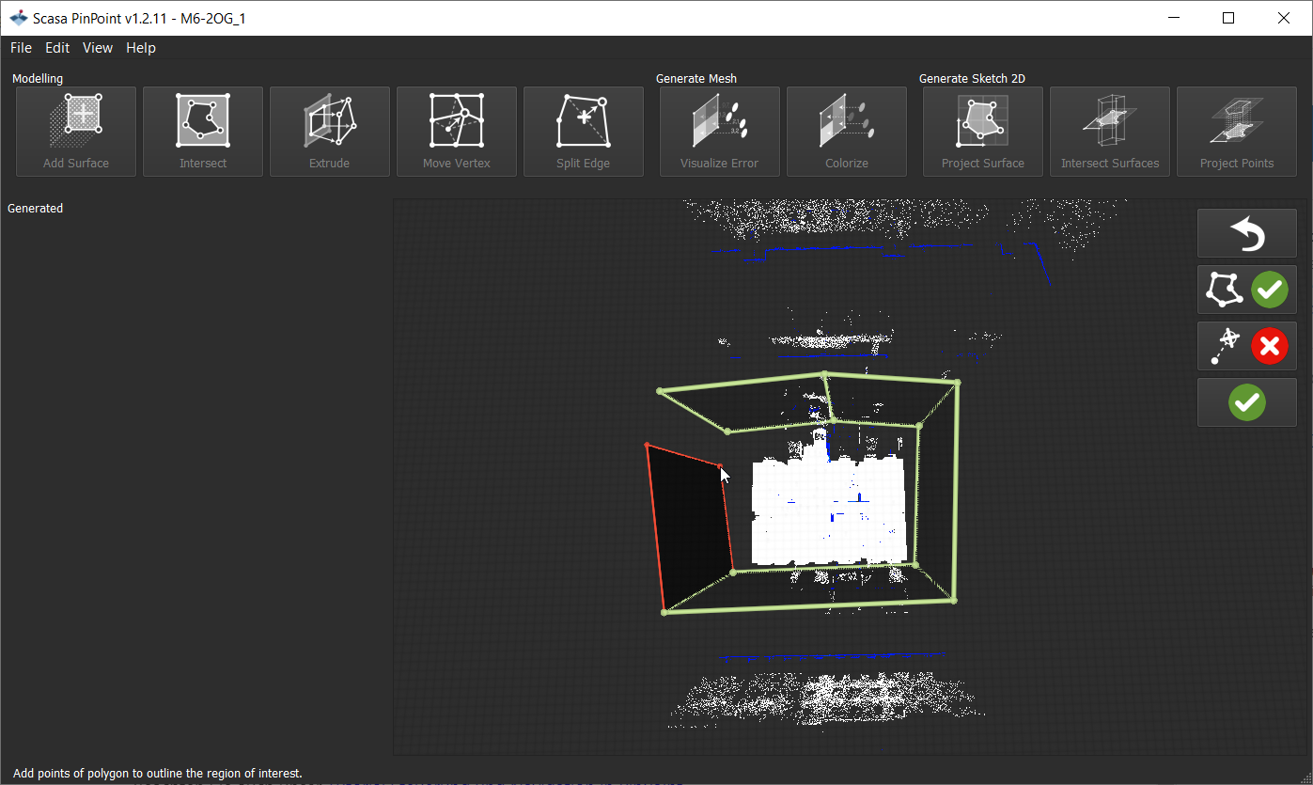This screenshot has height=785, width=1313.
Task: Close the Scasa PinPoint window
Action: pyautogui.click(x=1284, y=18)
